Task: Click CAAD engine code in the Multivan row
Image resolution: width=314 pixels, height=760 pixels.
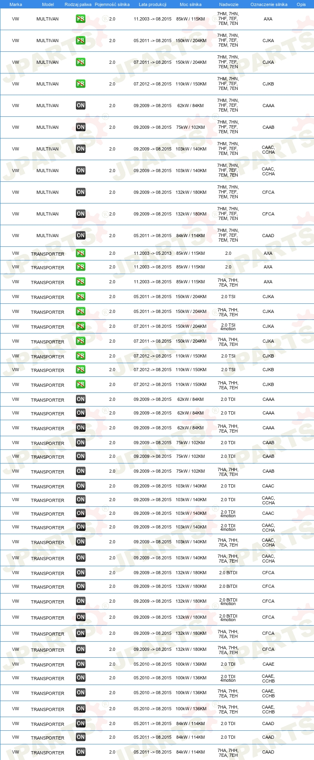Action: [268, 236]
